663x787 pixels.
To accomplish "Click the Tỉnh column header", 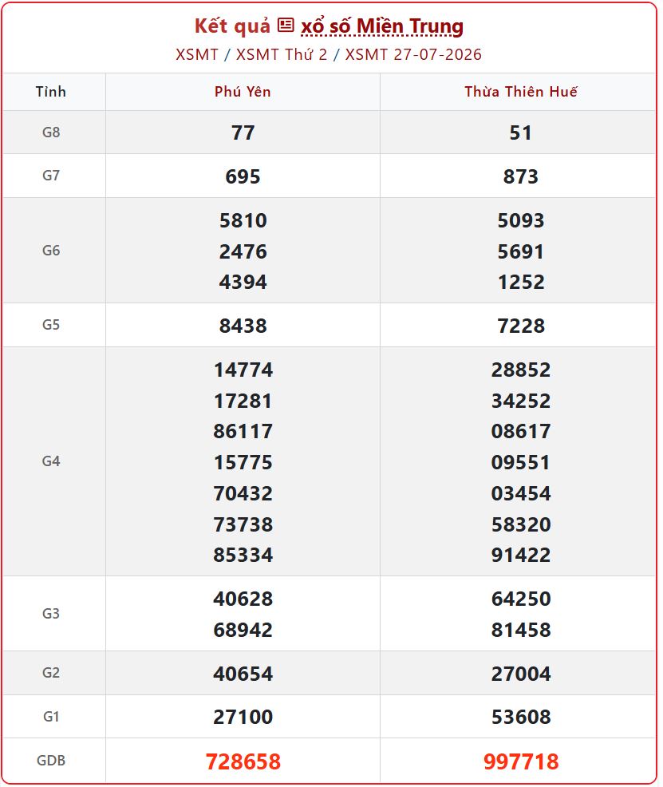I will pyautogui.click(x=50, y=92).
